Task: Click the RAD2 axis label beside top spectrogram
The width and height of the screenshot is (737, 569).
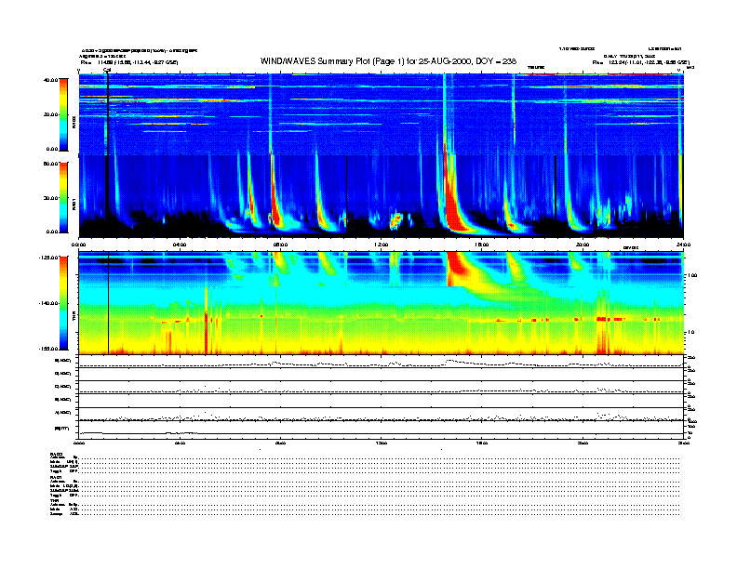Action: pos(74,123)
